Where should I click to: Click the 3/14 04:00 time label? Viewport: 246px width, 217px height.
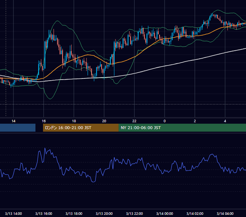point(225,213)
